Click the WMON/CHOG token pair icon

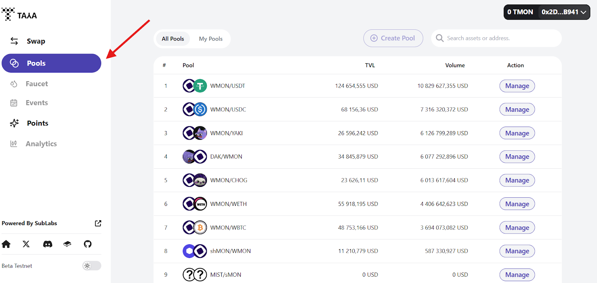(195, 180)
